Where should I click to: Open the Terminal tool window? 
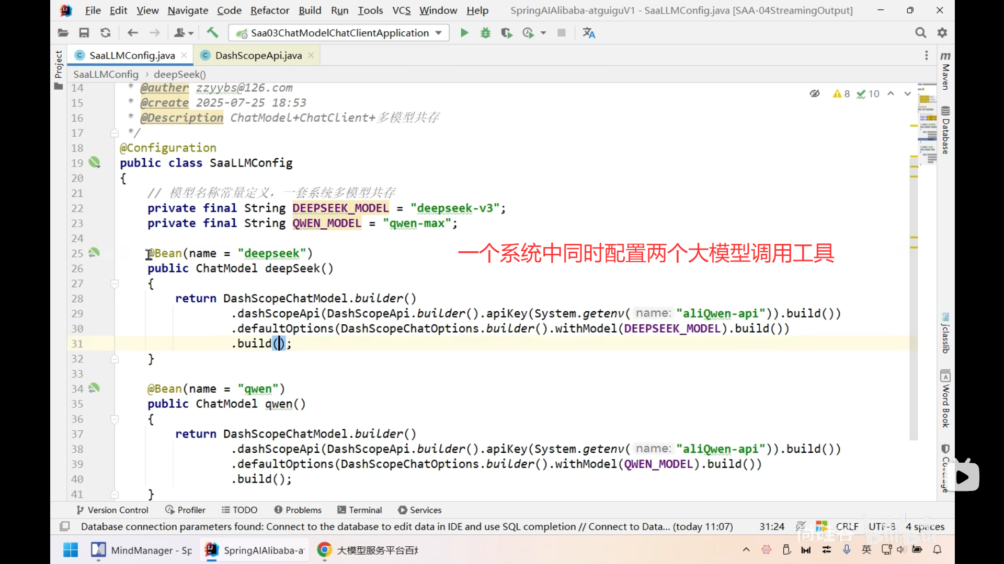point(360,510)
